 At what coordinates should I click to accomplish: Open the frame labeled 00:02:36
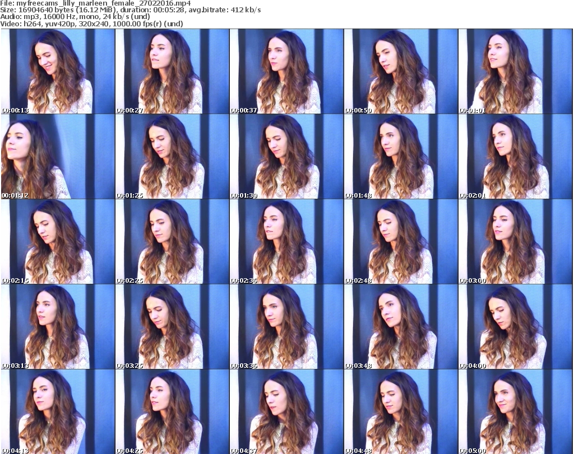tap(286, 242)
